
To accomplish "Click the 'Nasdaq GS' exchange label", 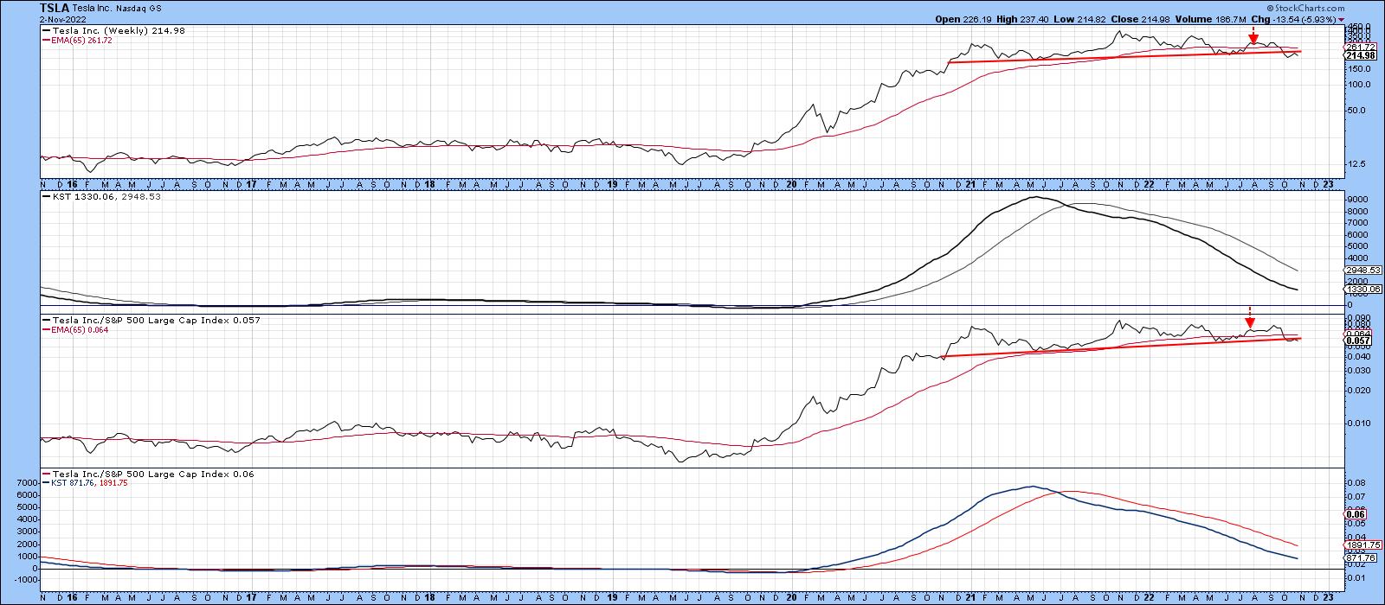I will (x=137, y=8).
